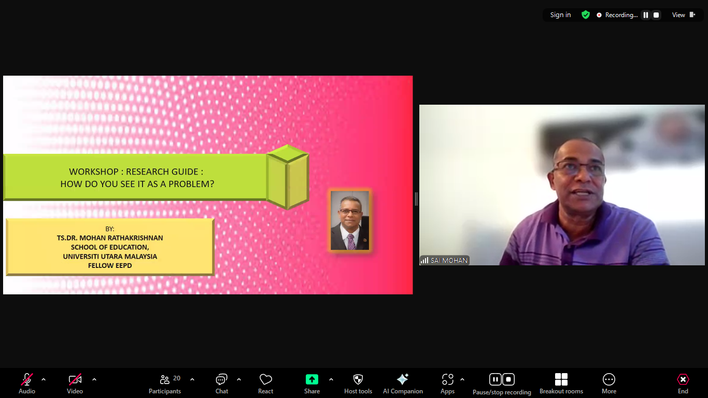
Task: Expand the share options arrow beside Share
Action: tap(331, 379)
